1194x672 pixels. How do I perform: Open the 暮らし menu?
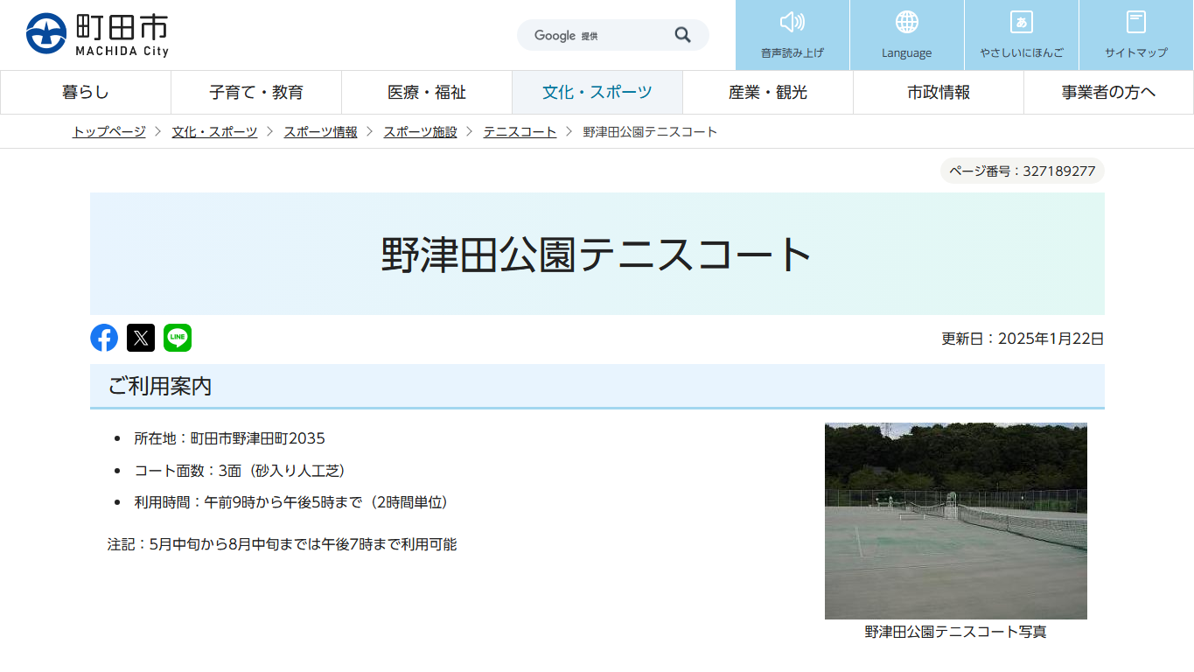[x=86, y=92]
